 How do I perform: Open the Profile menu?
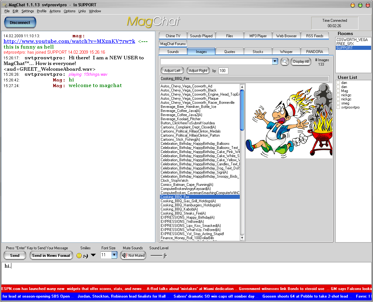[42, 11]
